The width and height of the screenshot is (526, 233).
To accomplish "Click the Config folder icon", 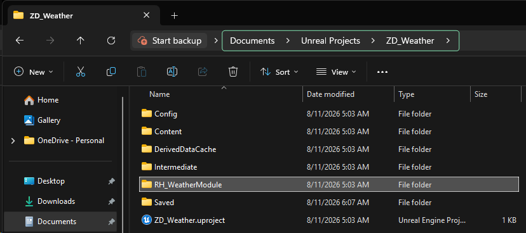I will [x=147, y=114].
